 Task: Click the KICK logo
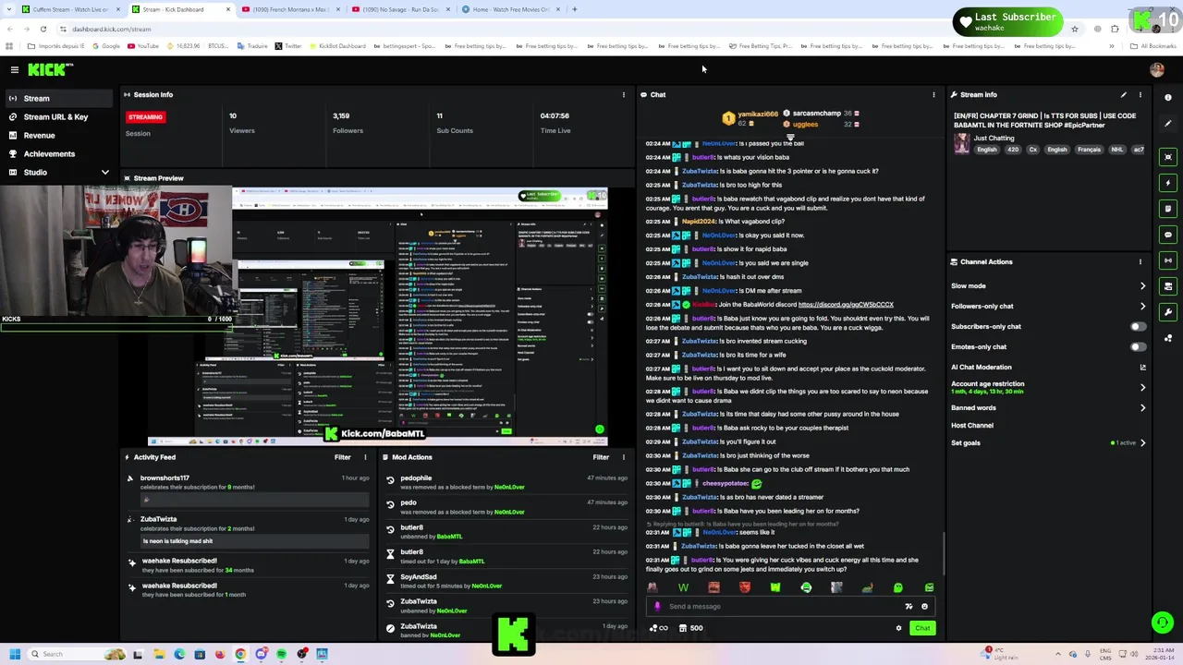click(50, 69)
